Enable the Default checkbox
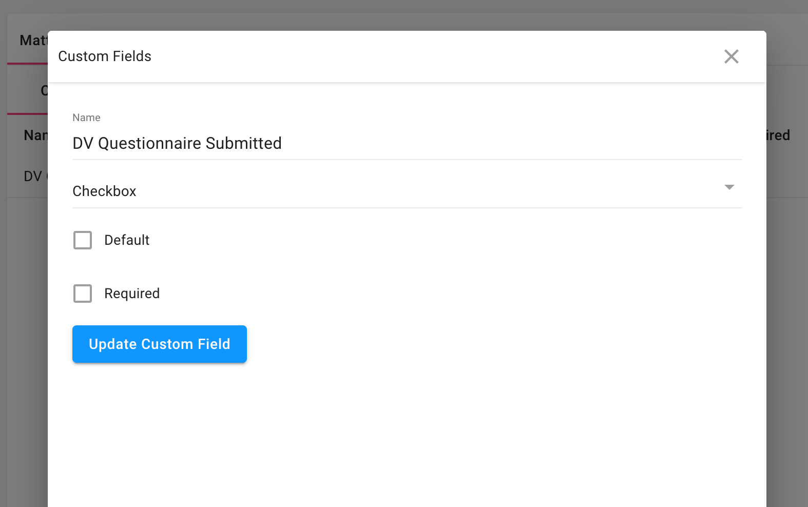Screen dimensions: 808x507 83,240
